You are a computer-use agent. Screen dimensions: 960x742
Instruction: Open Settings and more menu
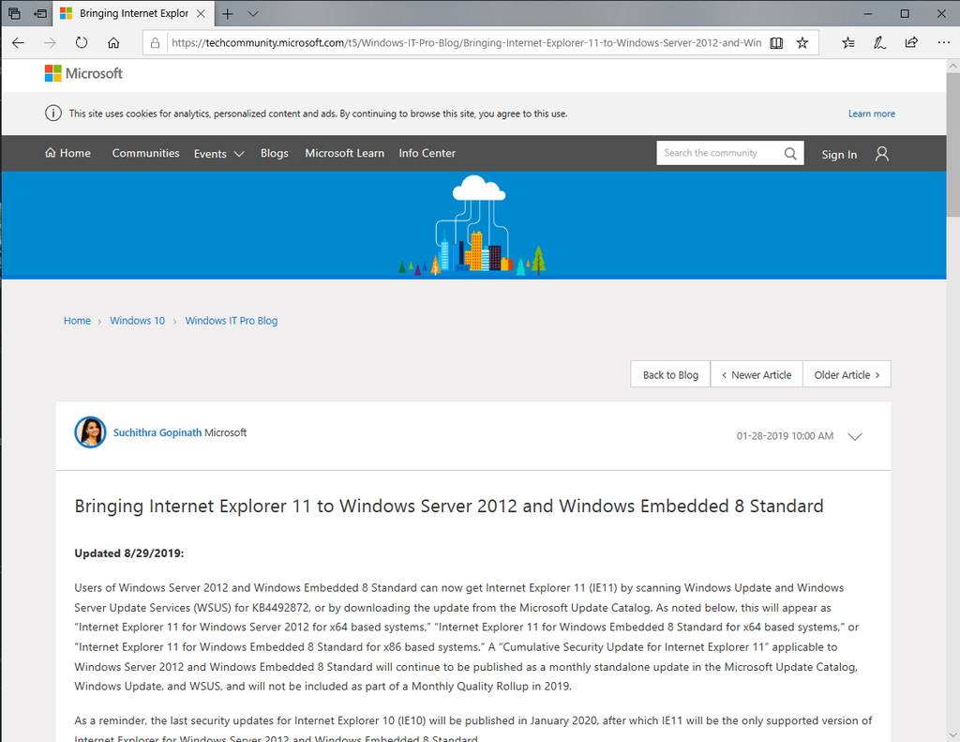pyautogui.click(x=943, y=42)
